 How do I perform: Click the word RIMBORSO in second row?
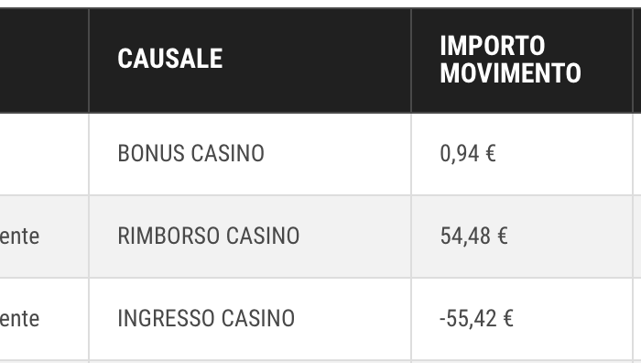click(168, 236)
